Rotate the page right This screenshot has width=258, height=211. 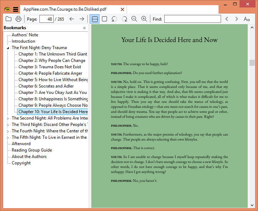(124, 19)
